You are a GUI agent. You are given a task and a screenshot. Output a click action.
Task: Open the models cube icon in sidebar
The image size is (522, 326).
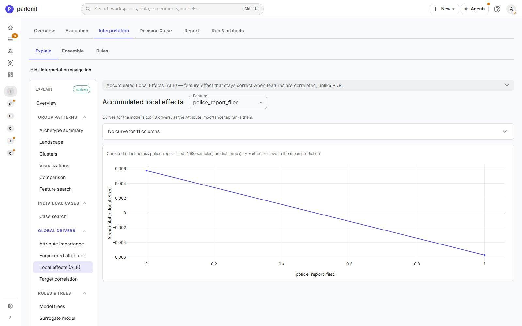click(x=10, y=63)
